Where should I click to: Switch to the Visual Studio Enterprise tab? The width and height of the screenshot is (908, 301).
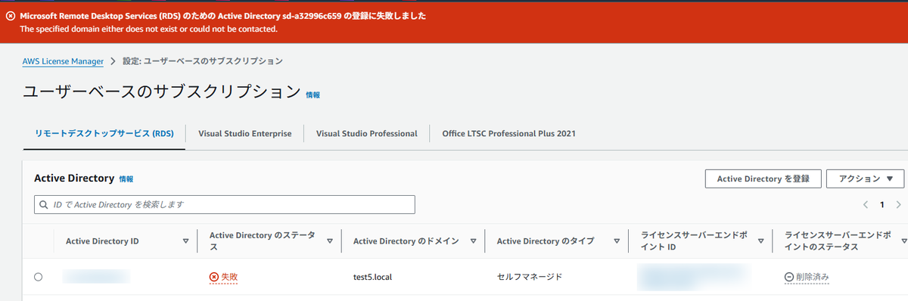tap(245, 133)
